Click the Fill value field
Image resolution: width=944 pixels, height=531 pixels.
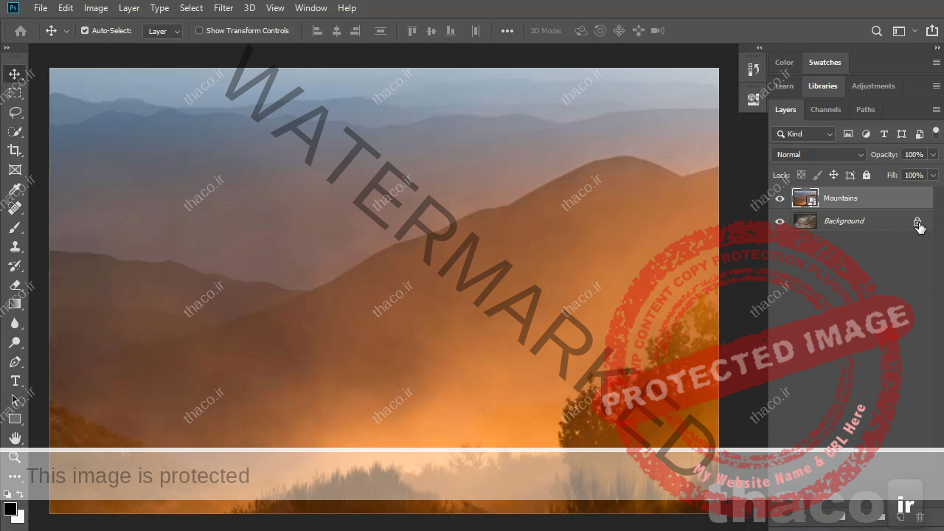[914, 175]
